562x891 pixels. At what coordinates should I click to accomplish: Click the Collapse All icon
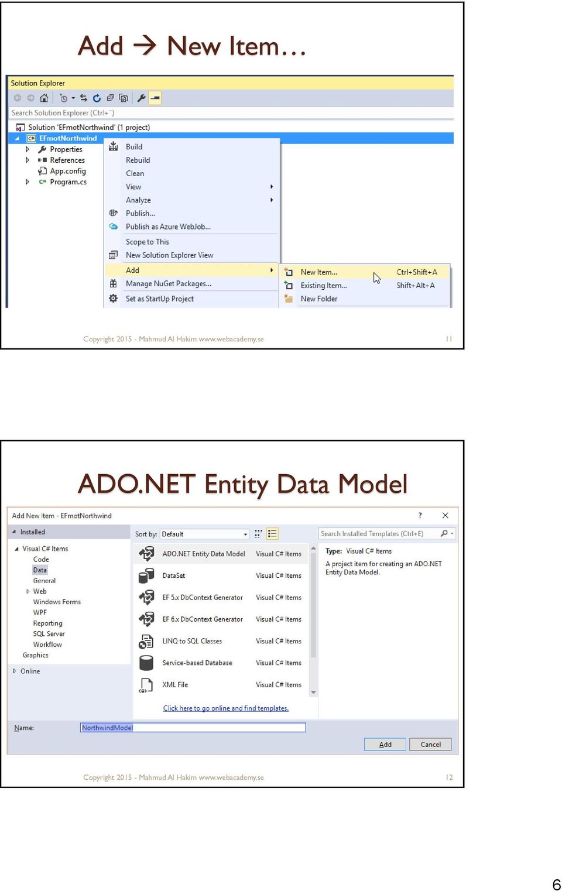click(110, 98)
